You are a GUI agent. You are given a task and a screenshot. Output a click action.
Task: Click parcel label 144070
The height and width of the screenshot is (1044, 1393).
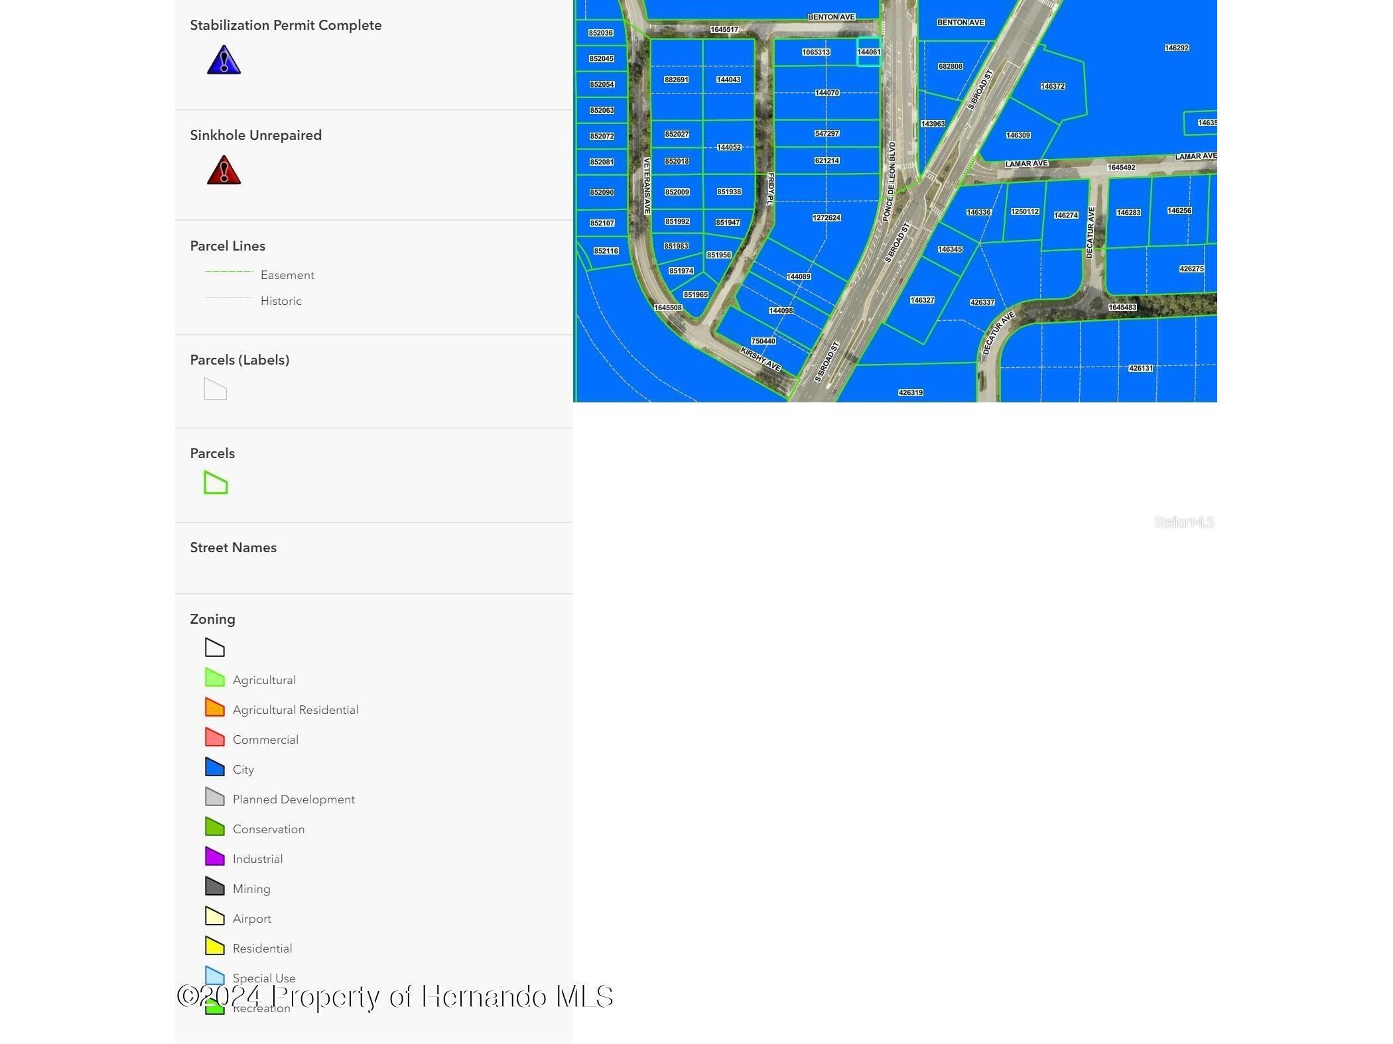point(827,93)
